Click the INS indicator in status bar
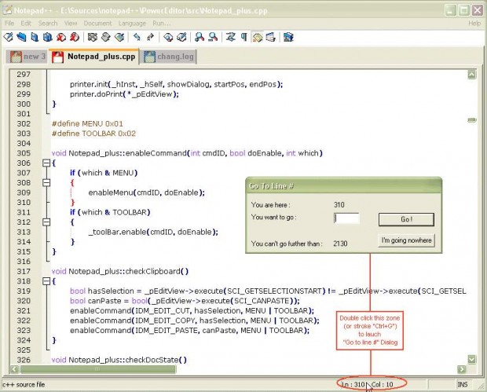The image size is (487, 392). pyautogui.click(x=462, y=385)
